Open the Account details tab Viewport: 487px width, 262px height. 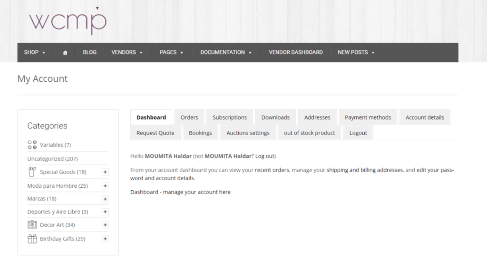(x=425, y=117)
